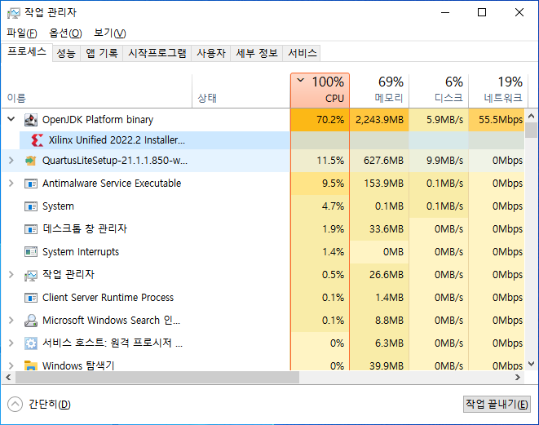539x425 pixels.
Task: Click the 데스크톱 창 관리자 process icon
Action: click(31, 229)
